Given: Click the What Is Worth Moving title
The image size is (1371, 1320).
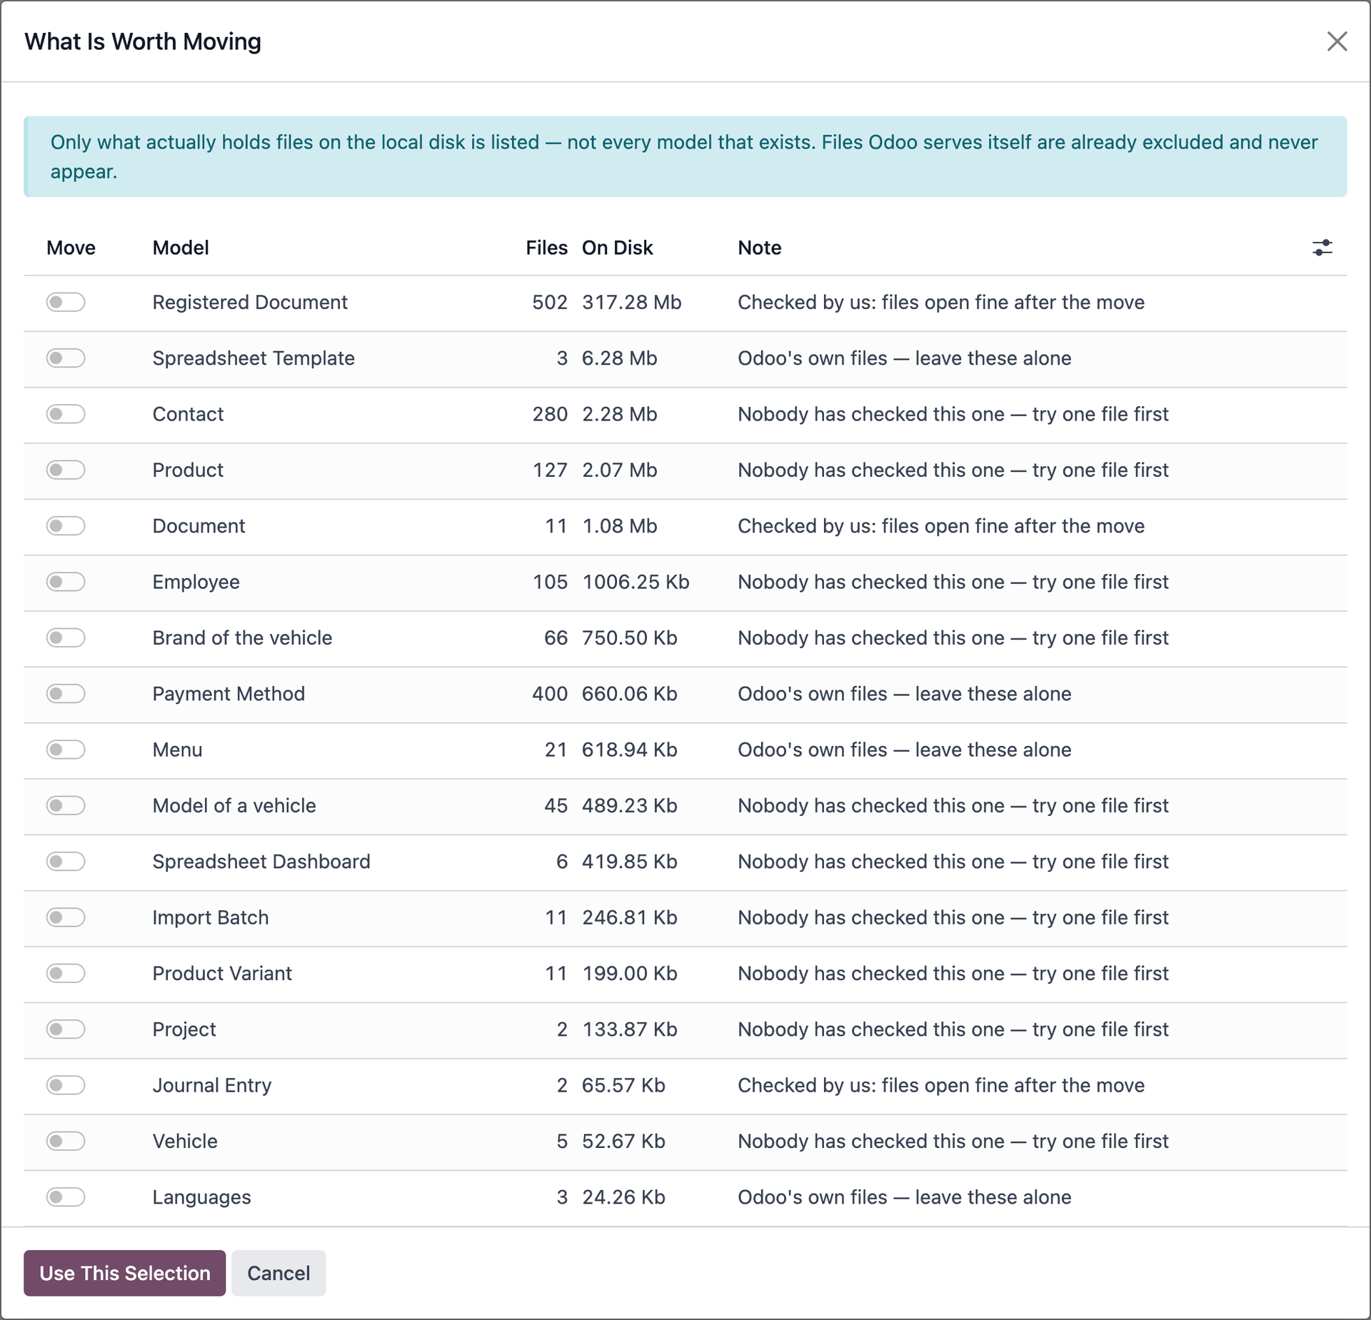Looking at the screenshot, I should 143,41.
